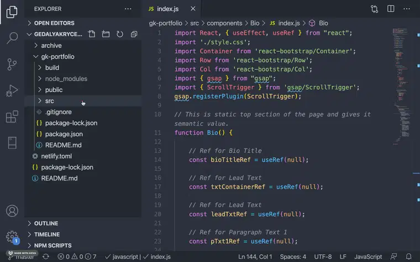
Task: Expand the src folder
Action: pos(83,101)
